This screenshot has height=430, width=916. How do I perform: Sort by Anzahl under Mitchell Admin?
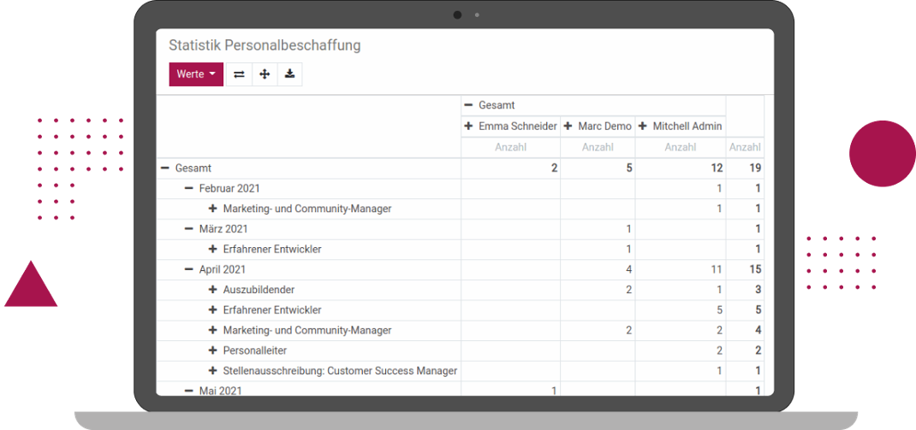[681, 148]
